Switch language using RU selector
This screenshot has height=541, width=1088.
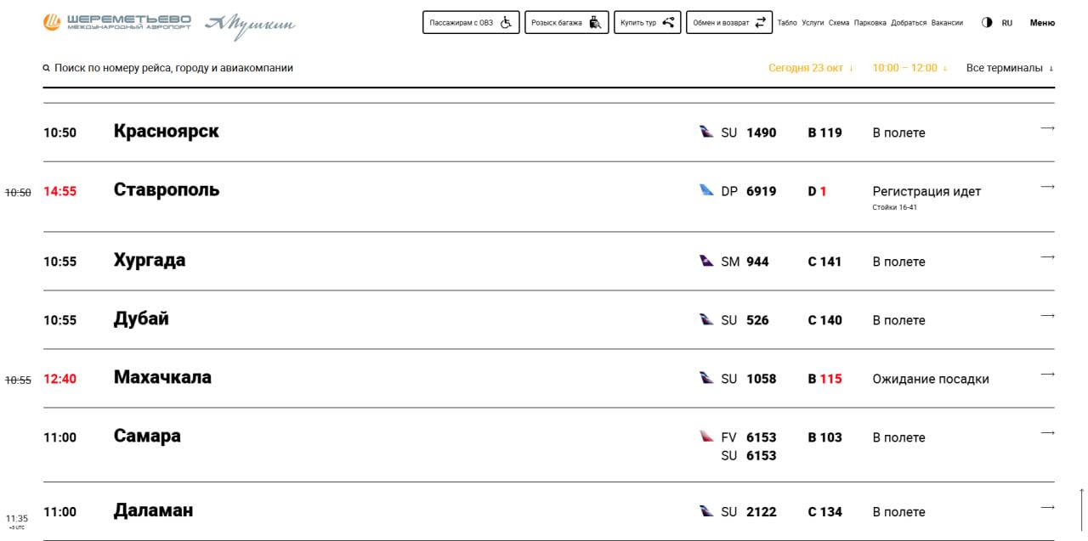click(x=1007, y=23)
